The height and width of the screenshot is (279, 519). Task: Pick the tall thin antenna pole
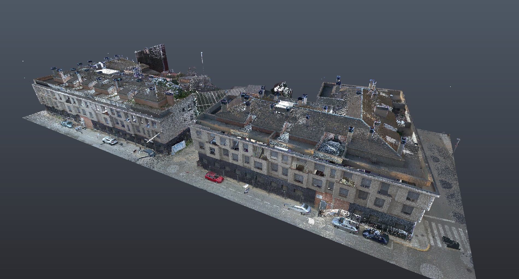[x=202, y=63]
